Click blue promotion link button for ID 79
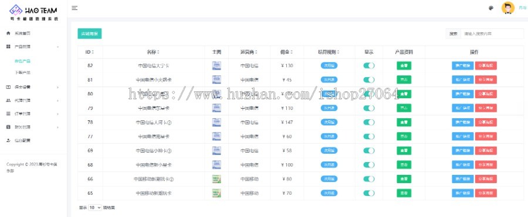Viewport: 528px width, 217px height. pyautogui.click(x=463, y=108)
